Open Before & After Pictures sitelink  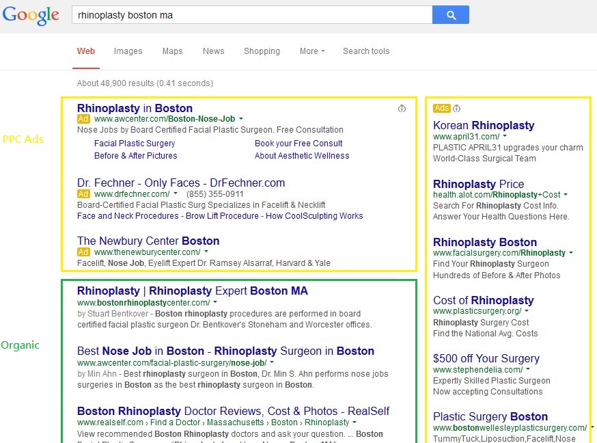(135, 156)
